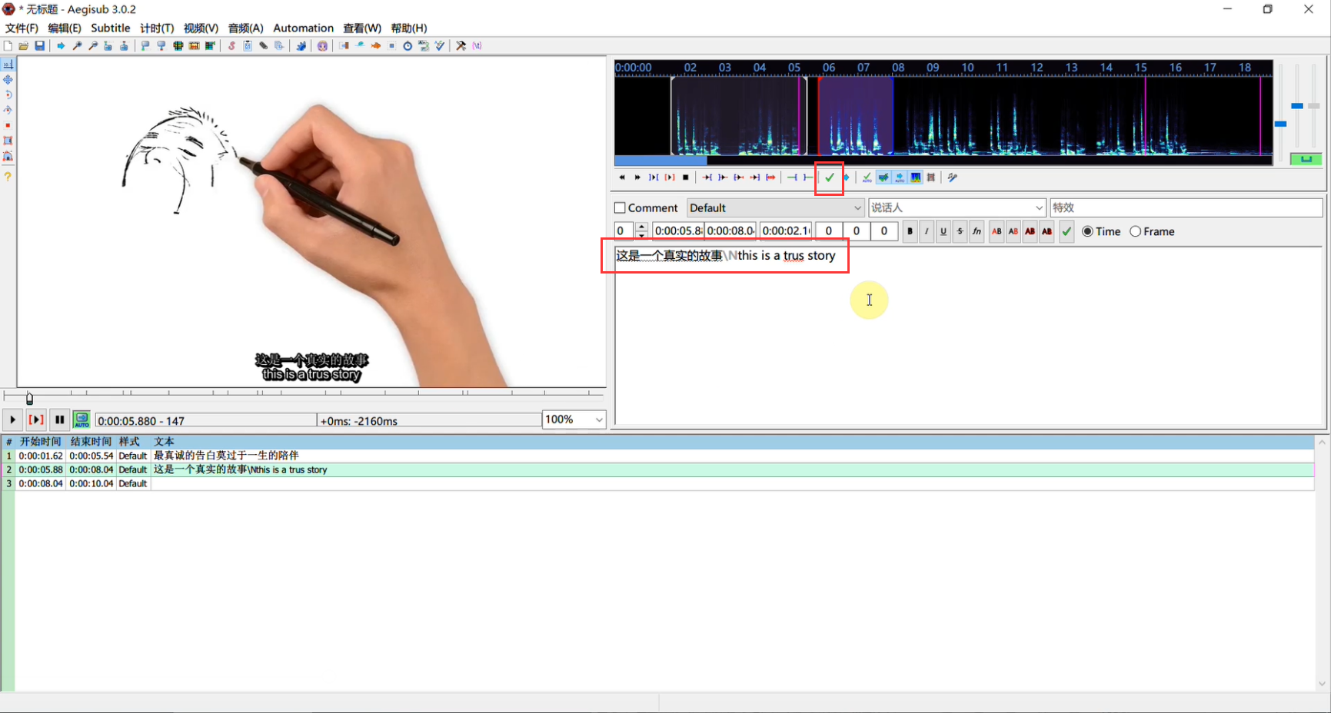Open the Attachments paperclip icon
Image resolution: width=1331 pixels, height=713 pixels.
pos(264,46)
